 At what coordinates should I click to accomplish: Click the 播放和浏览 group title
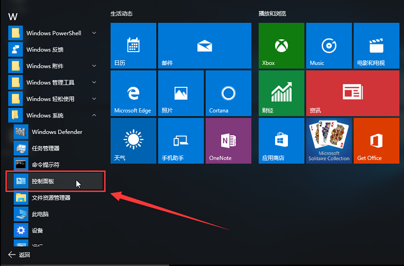(x=272, y=14)
